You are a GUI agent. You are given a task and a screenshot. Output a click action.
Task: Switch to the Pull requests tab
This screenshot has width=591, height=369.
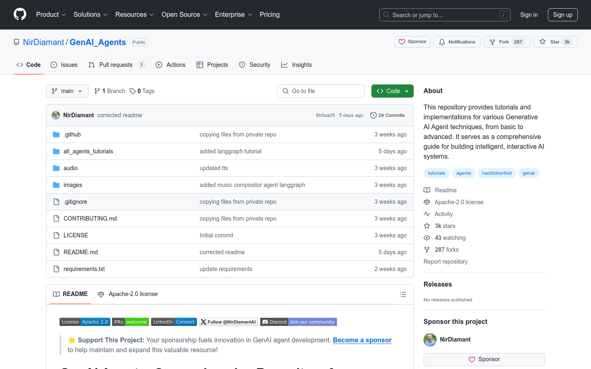tap(117, 65)
